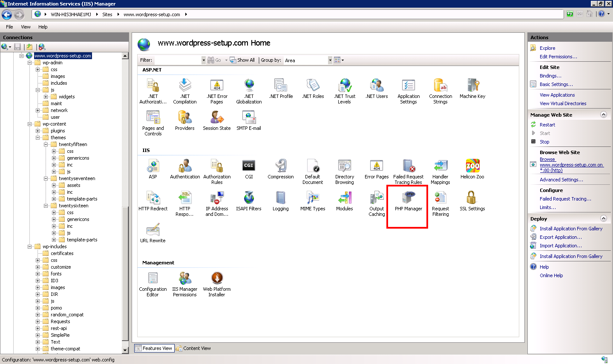This screenshot has height=364, width=613.
Task: Stop the web site
Action: [x=544, y=142]
